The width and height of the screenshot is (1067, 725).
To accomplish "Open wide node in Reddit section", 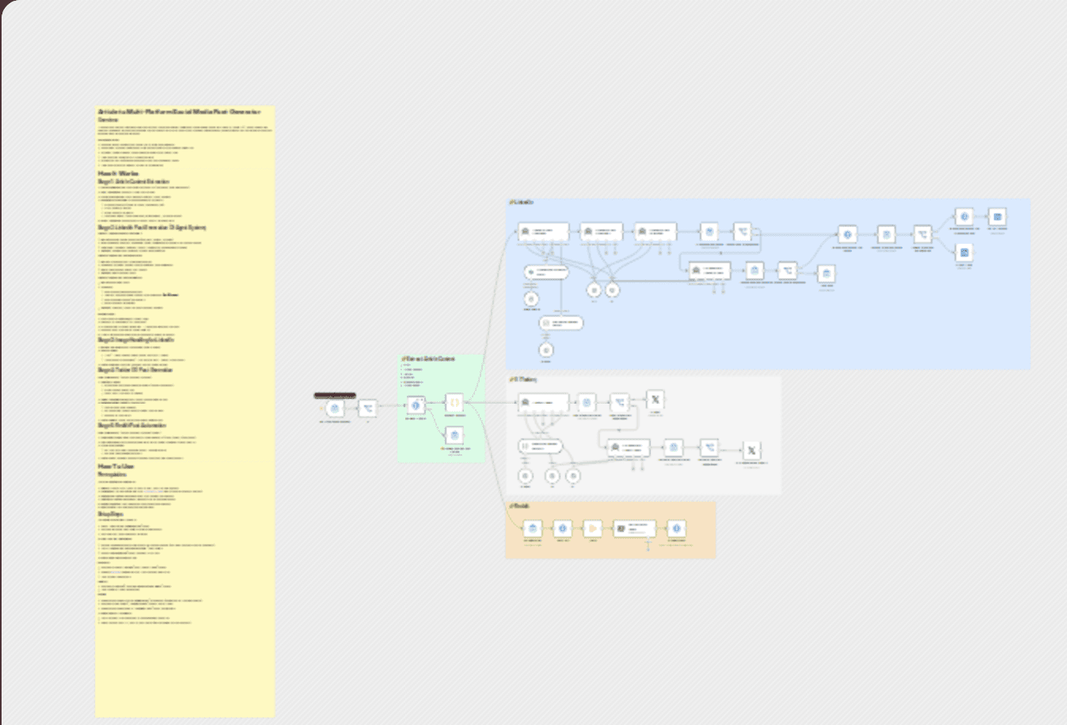I will (635, 529).
